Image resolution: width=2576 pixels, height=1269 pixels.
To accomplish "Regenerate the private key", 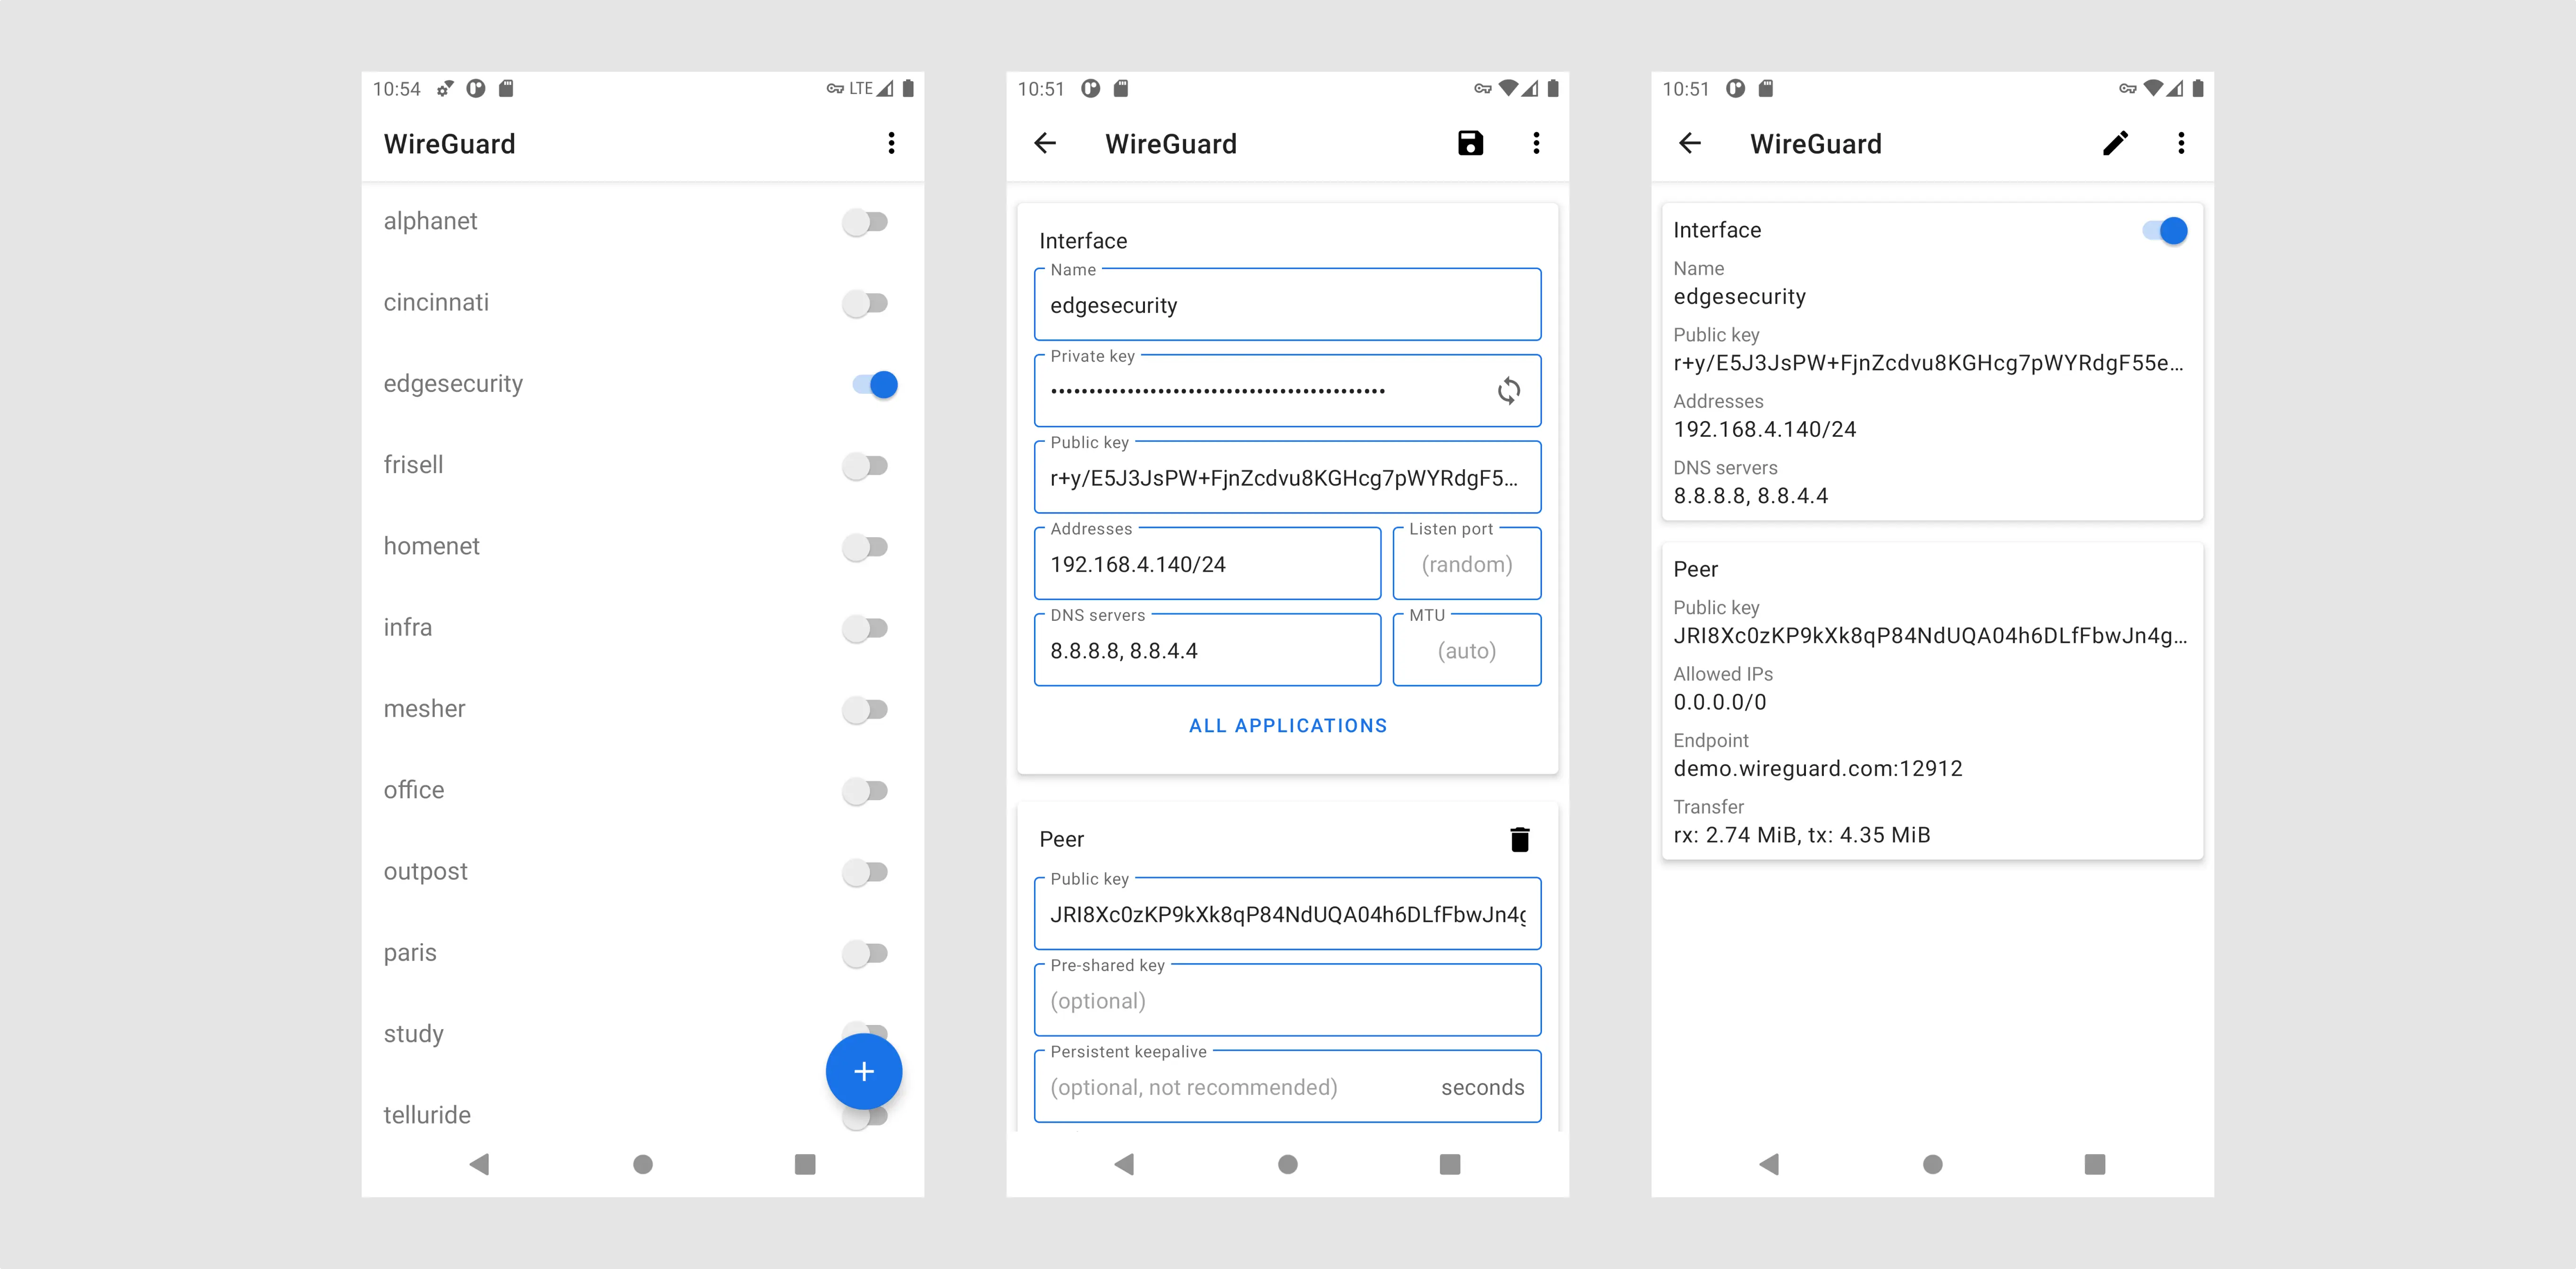I will click(1508, 391).
